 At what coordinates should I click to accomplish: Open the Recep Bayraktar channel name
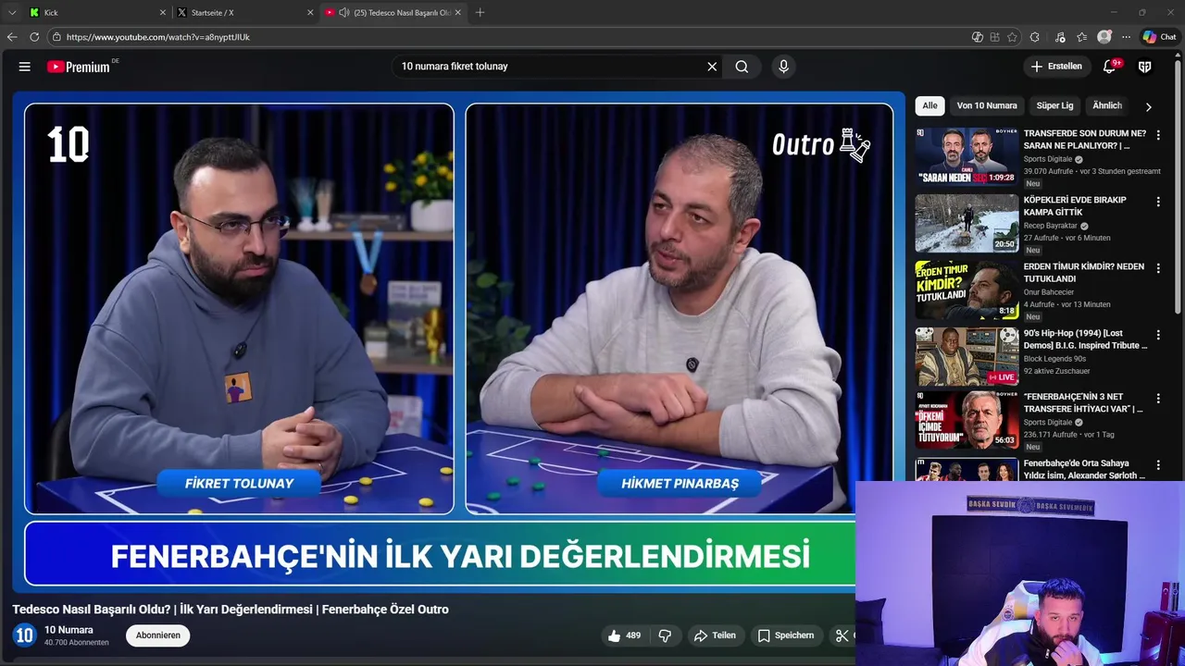tap(1051, 226)
